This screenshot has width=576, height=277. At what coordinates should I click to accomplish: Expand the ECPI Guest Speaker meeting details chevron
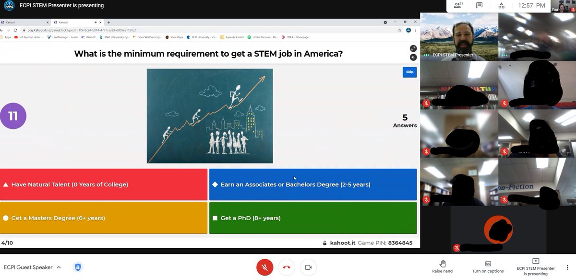coord(59,267)
